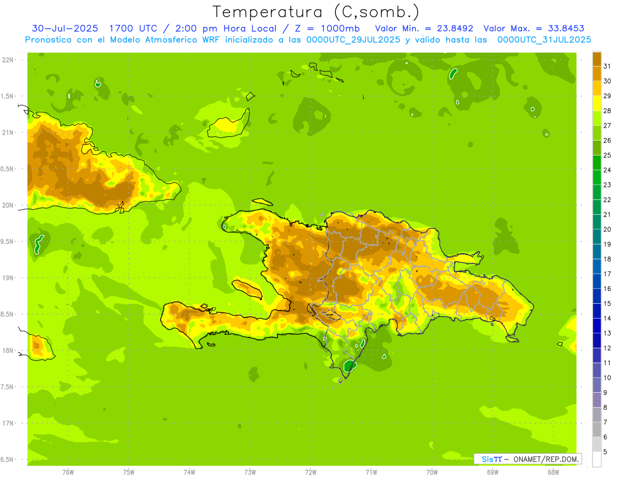Click legend swatch between 30 and 31
This screenshot has height=479, width=621.
click(597, 73)
